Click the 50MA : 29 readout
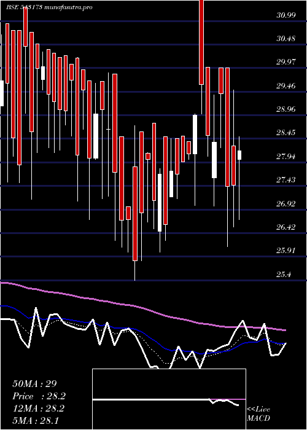This screenshot has height=430, width=307. click(x=34, y=384)
